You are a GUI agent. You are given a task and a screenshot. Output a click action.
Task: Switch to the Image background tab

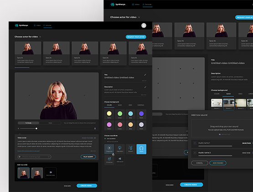pyautogui.click(x=120, y=105)
